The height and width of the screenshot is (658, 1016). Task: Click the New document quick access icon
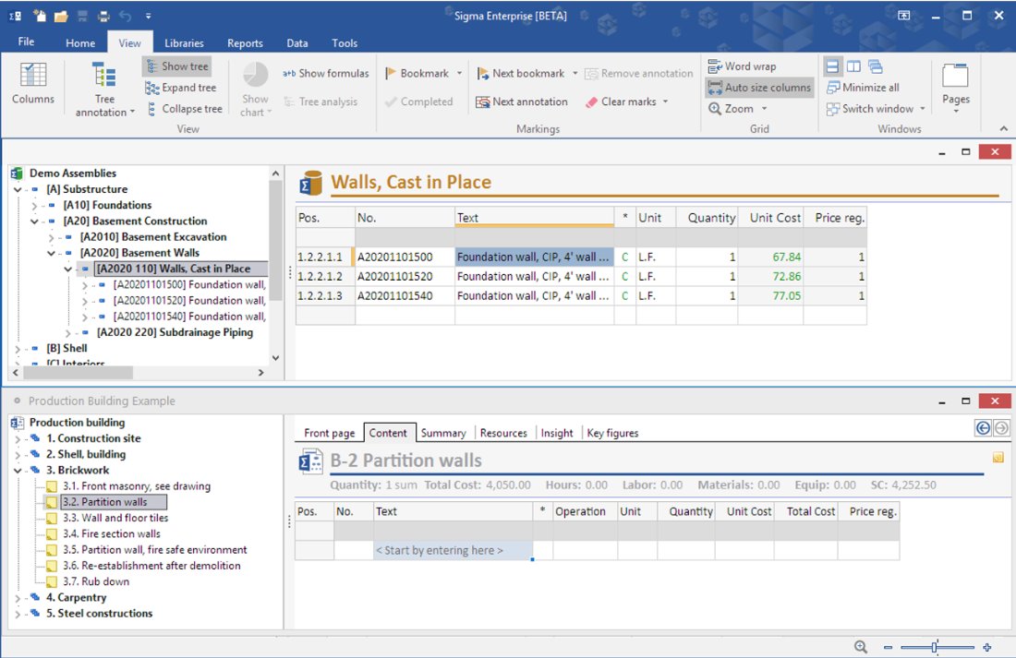pyautogui.click(x=40, y=16)
